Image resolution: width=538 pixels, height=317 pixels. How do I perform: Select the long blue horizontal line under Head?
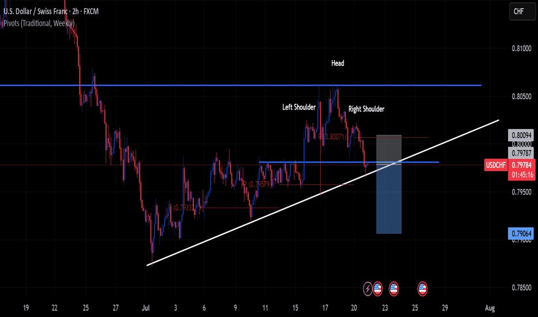[241, 85]
